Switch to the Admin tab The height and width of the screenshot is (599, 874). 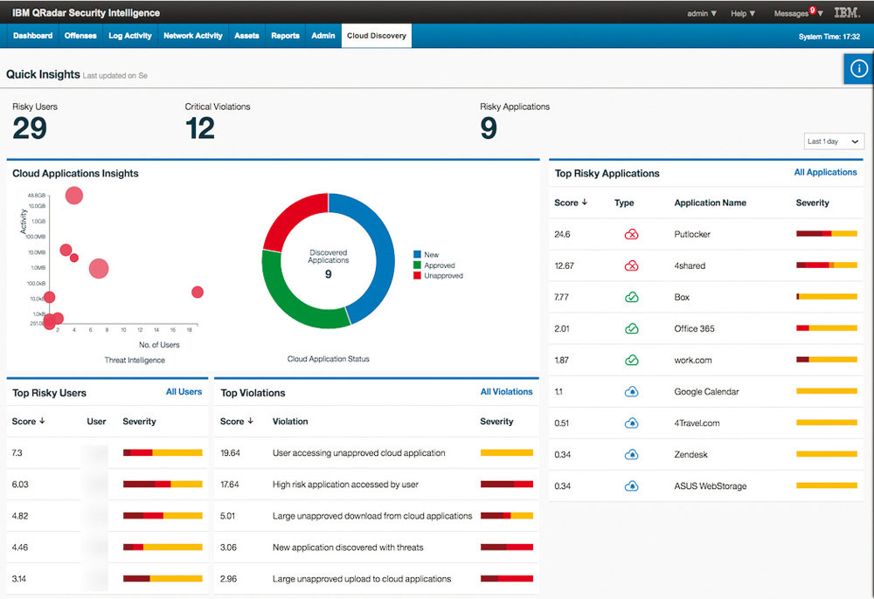[x=323, y=36]
